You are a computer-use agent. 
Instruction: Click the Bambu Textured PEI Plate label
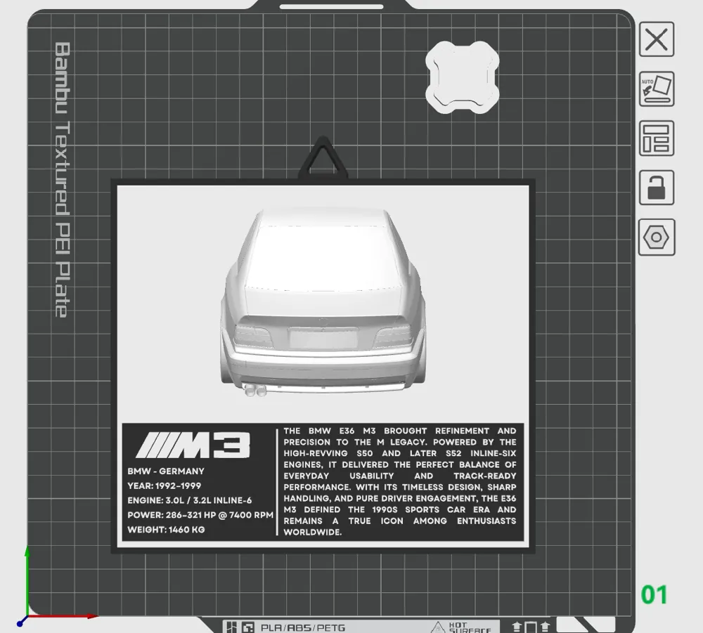point(62,180)
